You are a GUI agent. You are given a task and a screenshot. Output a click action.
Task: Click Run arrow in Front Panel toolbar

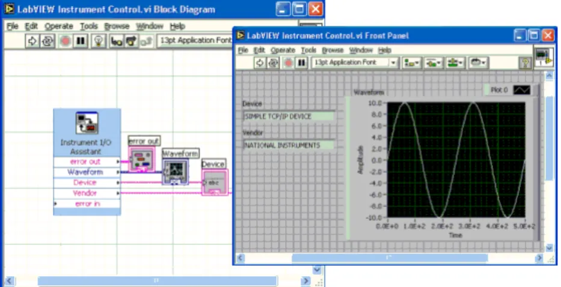[x=259, y=63]
